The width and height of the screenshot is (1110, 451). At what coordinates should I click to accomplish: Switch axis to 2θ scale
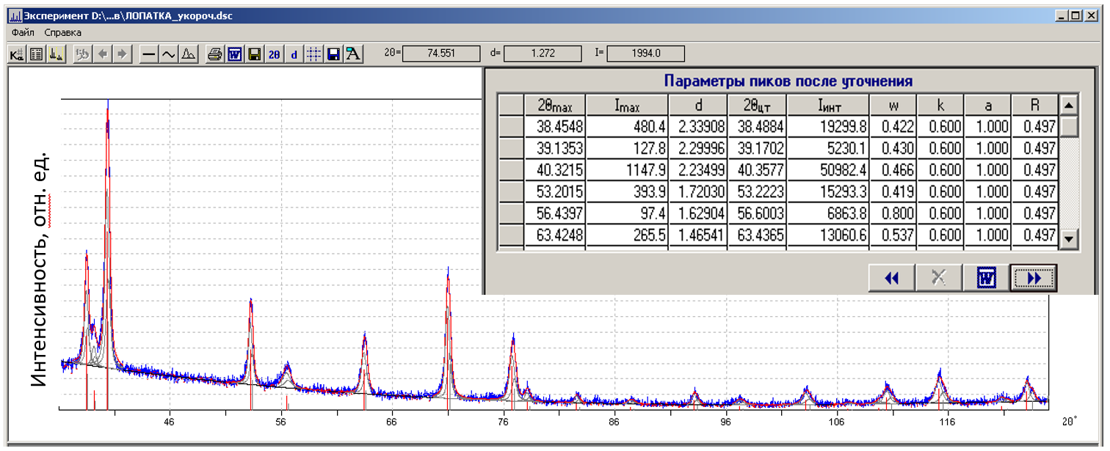point(275,54)
